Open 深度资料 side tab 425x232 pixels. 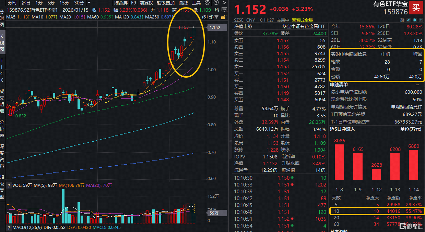2,156
